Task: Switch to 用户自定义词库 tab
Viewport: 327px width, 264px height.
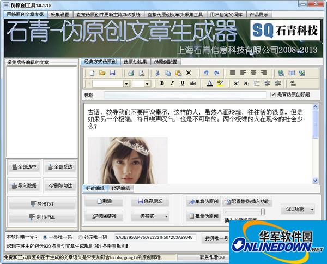Action: coord(226,15)
